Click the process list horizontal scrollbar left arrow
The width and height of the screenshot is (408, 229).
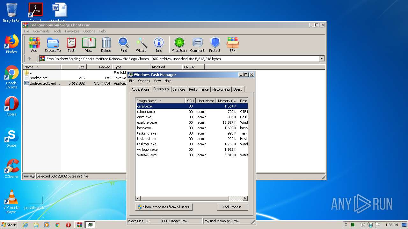click(138, 198)
